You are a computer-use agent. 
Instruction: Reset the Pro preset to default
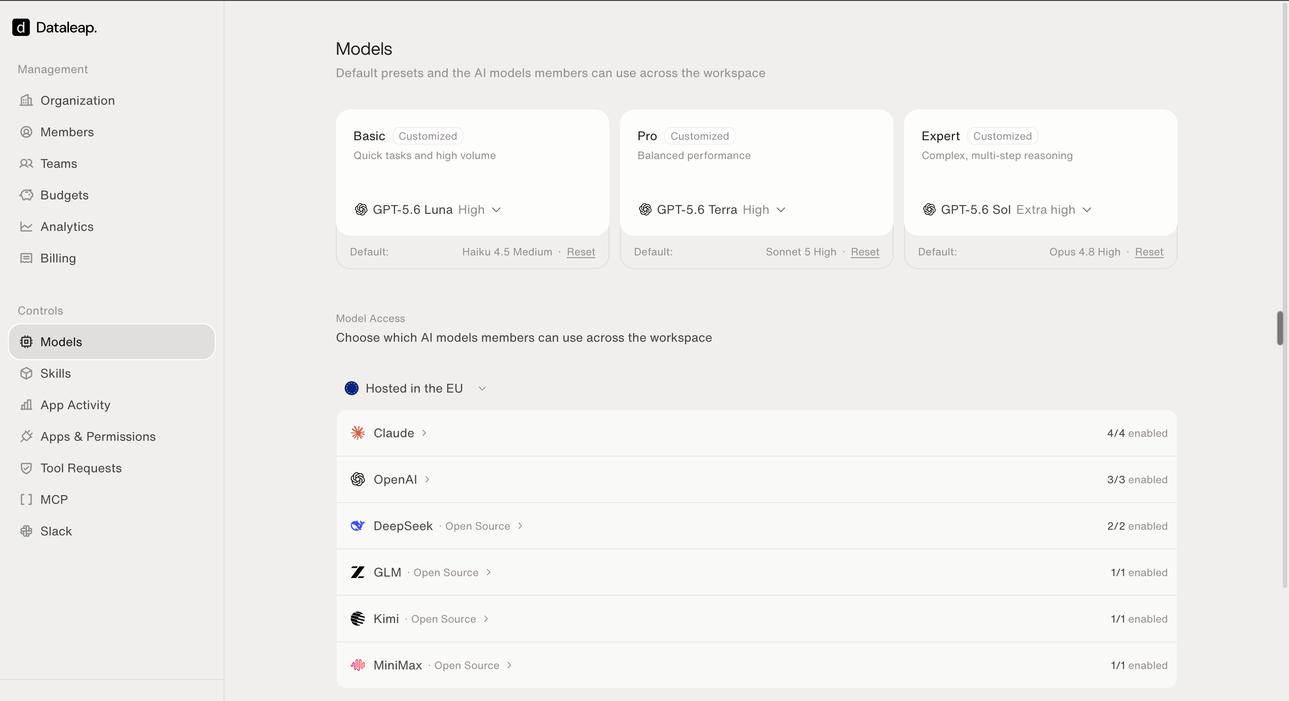865,252
